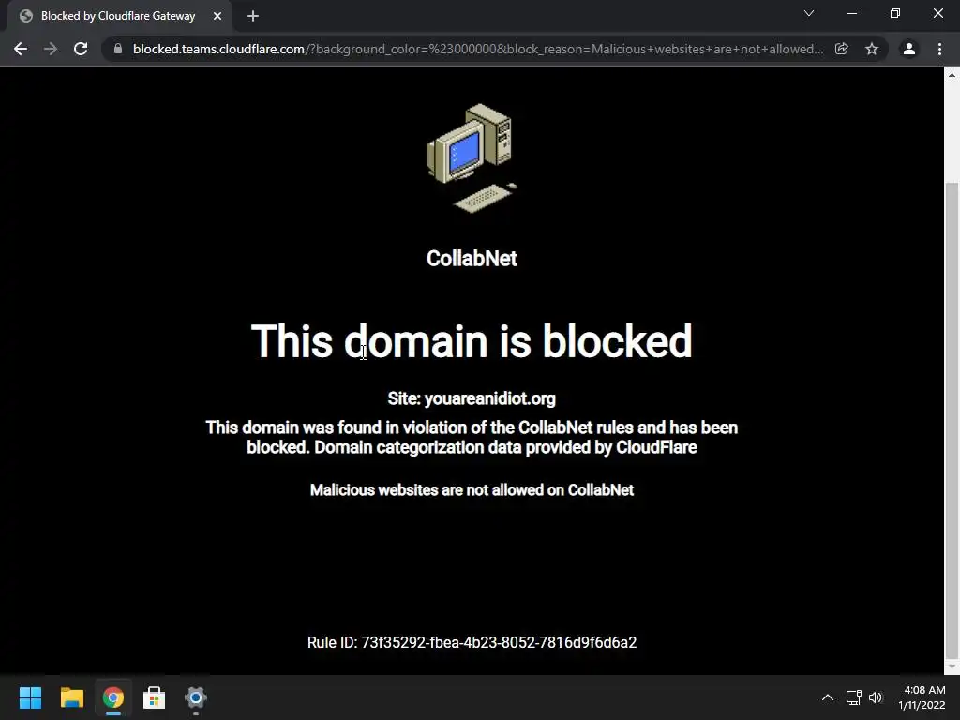960x720 pixels.
Task: Open the Chrome profile icon
Action: click(909, 49)
